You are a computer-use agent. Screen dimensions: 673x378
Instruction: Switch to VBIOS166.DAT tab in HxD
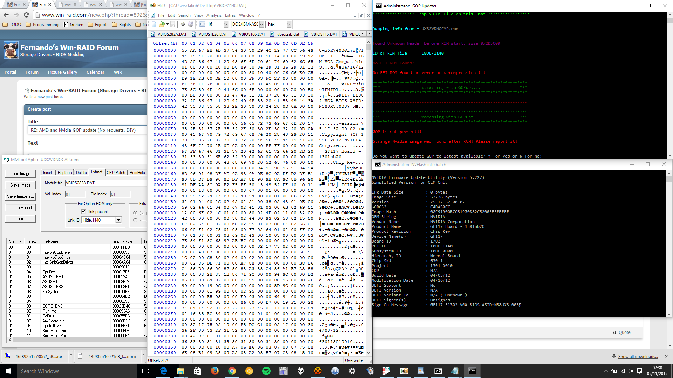click(248, 34)
